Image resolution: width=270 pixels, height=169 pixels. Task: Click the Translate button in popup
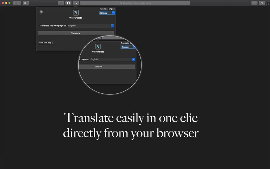76,33
